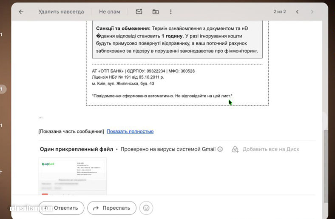
Task: Click the add-to-Drive icon
Action: pyautogui.click(x=235, y=149)
